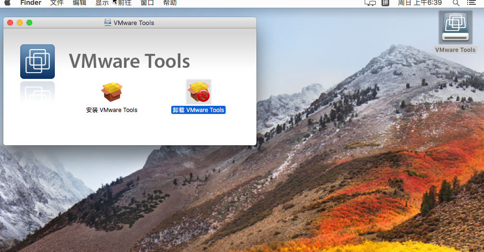Minimize the VMware Tools window with yellow button

pos(20,23)
